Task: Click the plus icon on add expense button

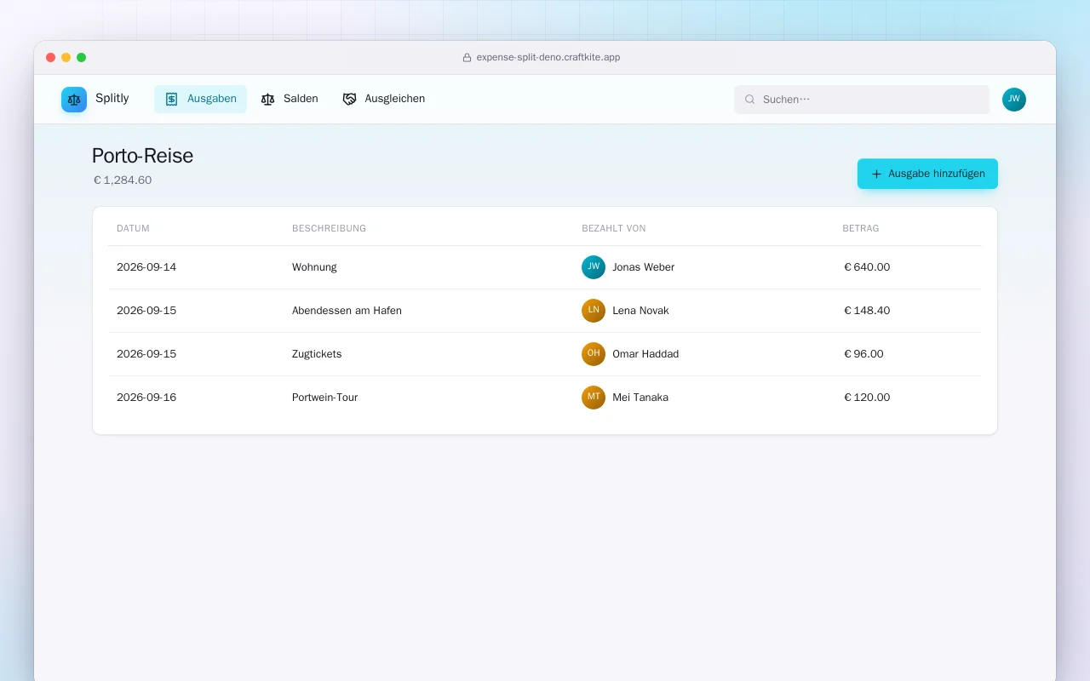Action: coord(876,174)
